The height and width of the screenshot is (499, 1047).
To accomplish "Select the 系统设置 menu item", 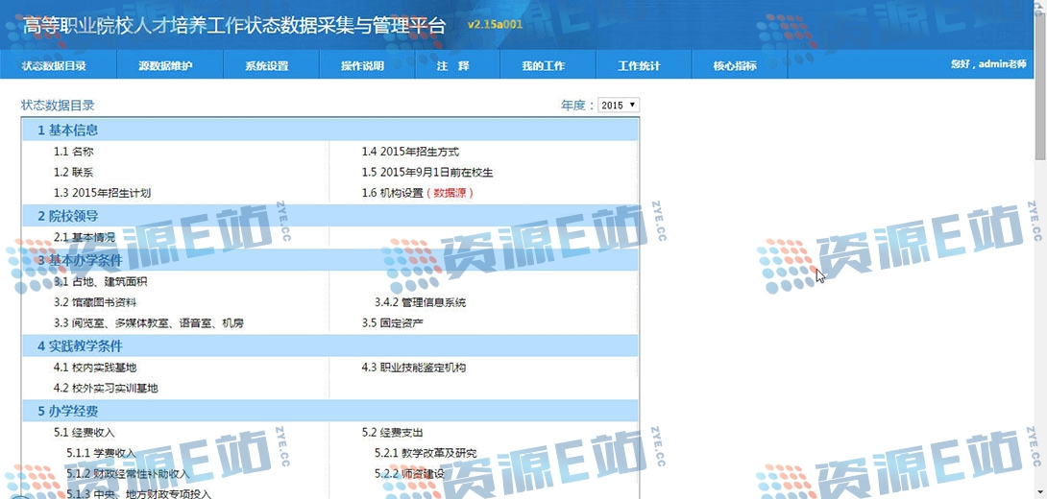I will pos(266,66).
